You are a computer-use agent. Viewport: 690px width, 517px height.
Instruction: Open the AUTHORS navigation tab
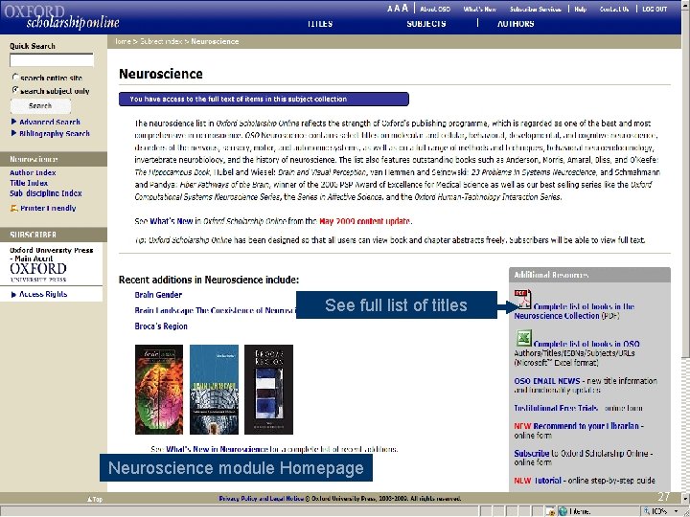point(516,24)
